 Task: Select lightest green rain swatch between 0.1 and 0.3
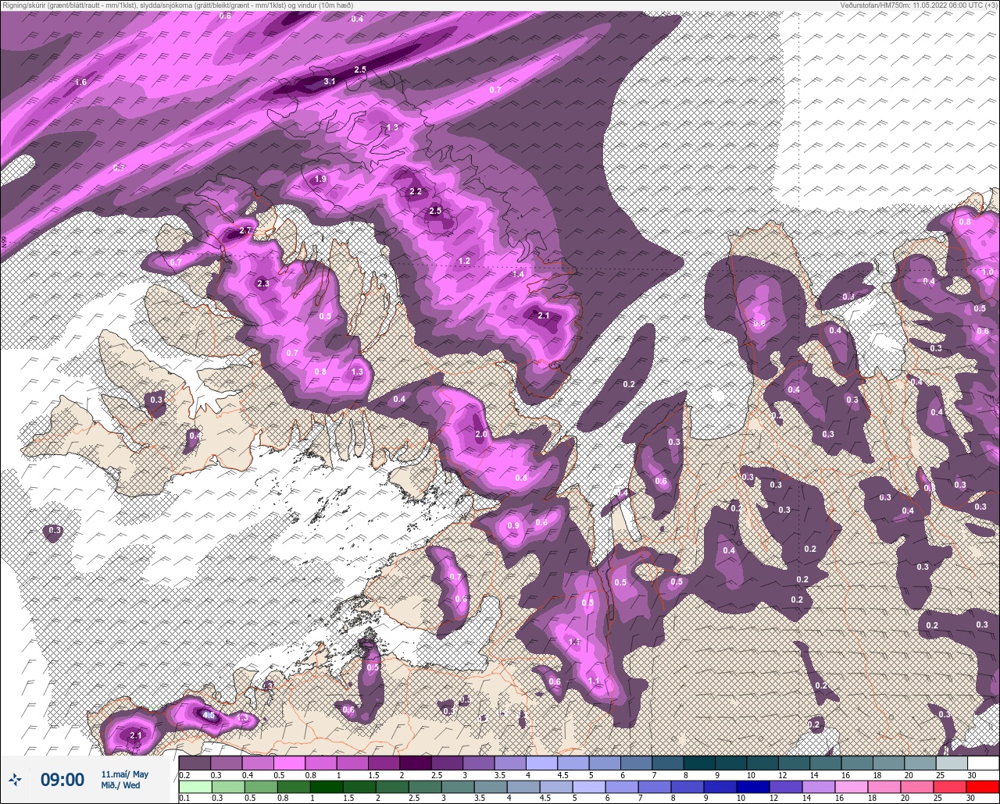pos(195,786)
